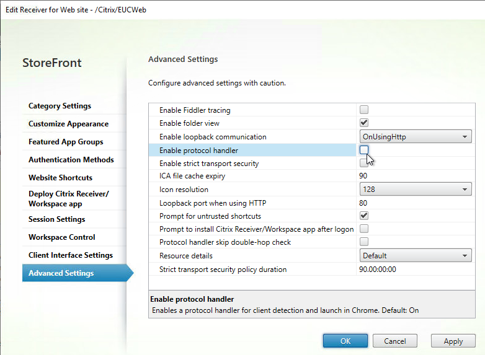The height and width of the screenshot is (355, 485).
Task: Select Strict transport security policy duration label
Action: (x=223, y=270)
